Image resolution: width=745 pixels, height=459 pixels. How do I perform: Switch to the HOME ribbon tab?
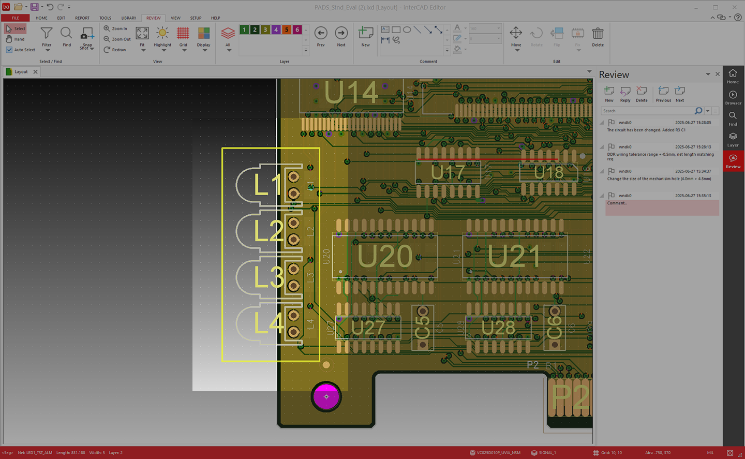[x=41, y=18]
